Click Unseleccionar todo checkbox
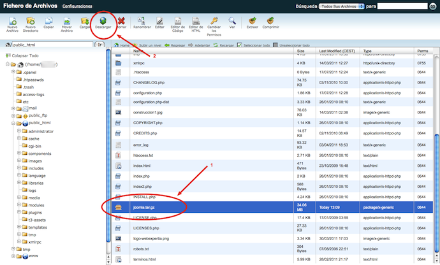 click(275, 45)
